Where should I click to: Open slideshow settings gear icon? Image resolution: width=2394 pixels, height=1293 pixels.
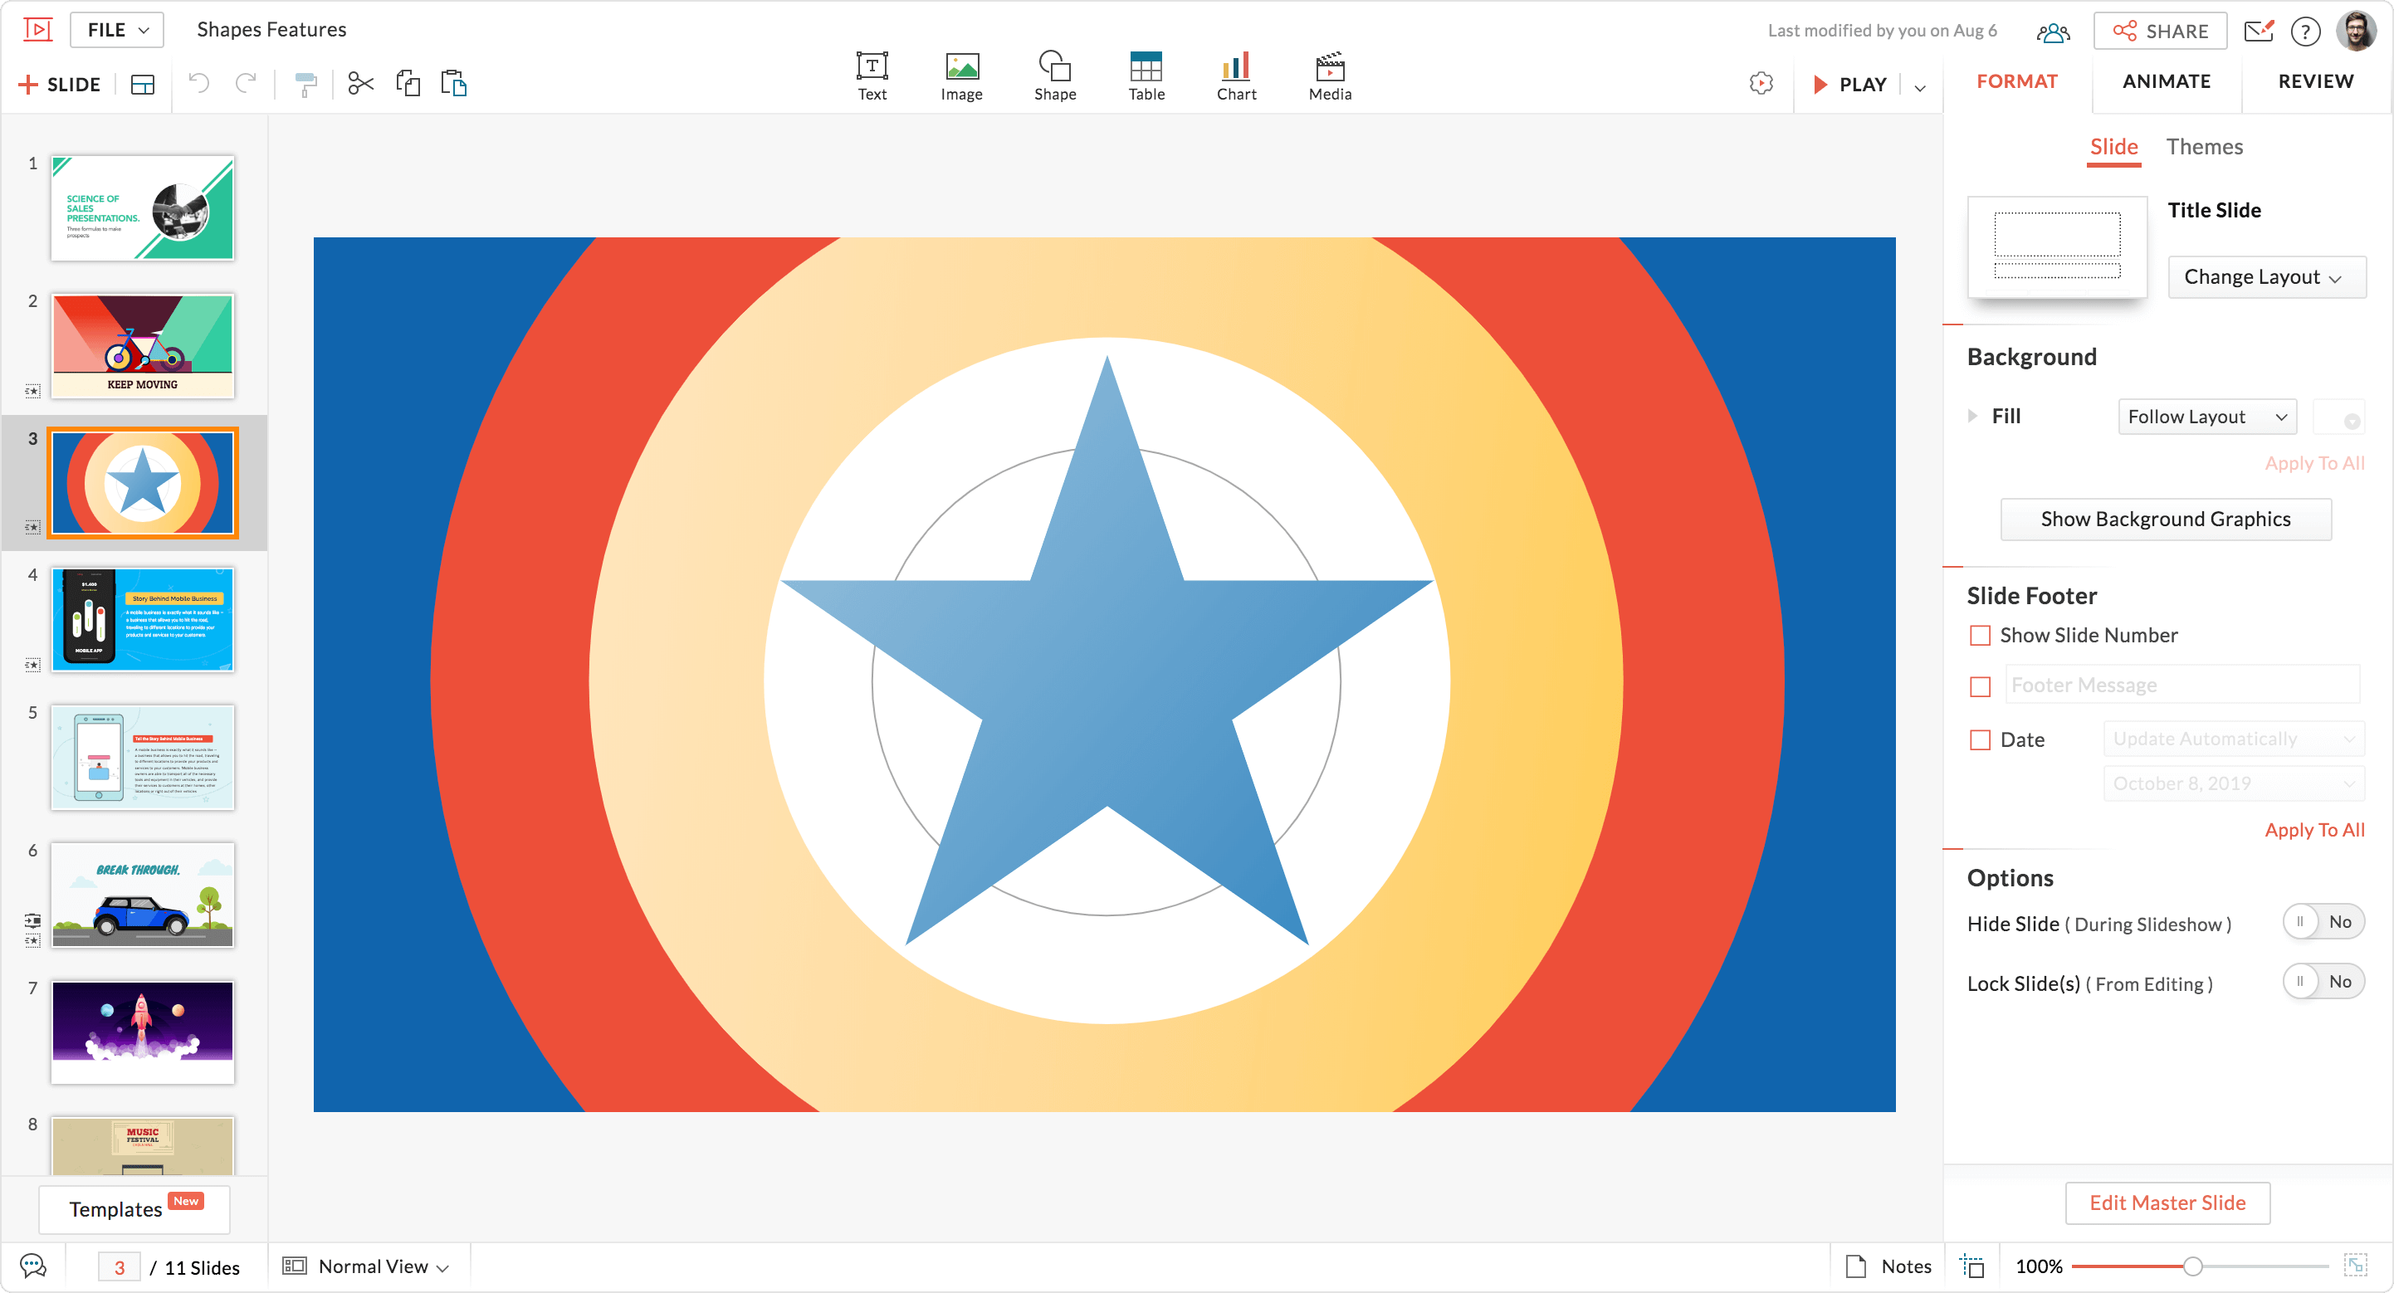(x=1761, y=84)
